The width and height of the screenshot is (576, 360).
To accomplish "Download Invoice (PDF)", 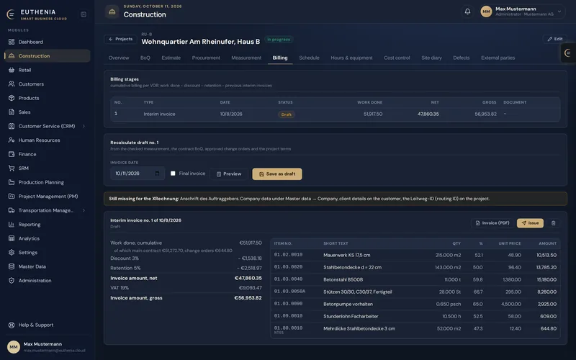I will 492,223.
